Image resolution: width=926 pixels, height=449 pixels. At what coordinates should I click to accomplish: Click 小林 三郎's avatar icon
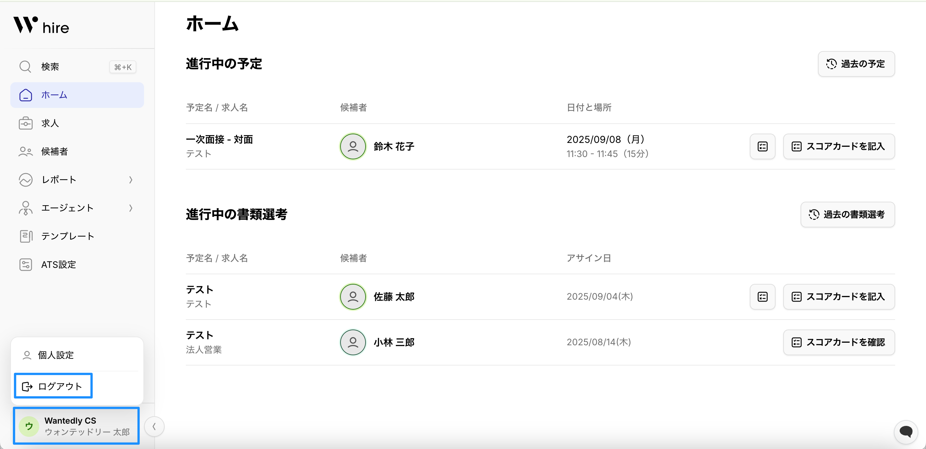pos(353,342)
